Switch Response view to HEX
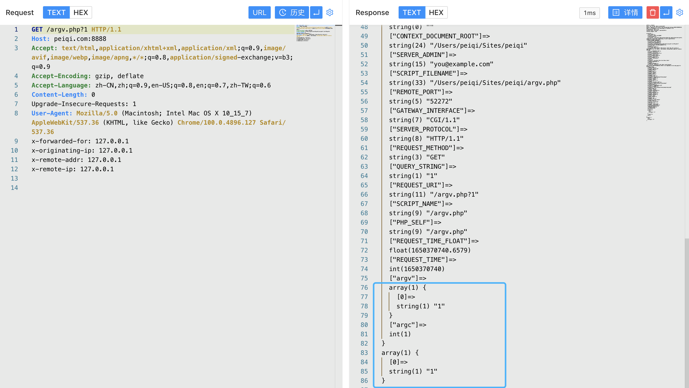Viewport: 689px width, 388px height. coord(436,13)
